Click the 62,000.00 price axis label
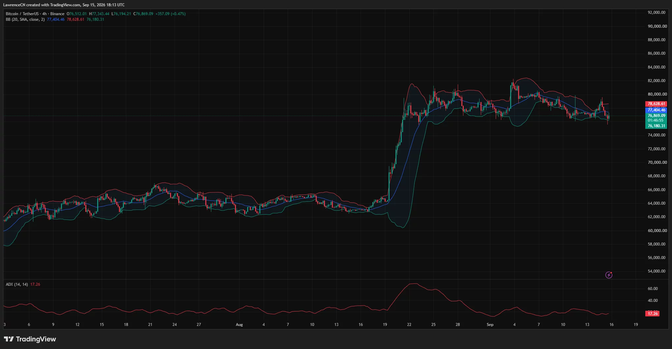This screenshot has height=349, width=672. (x=657, y=217)
